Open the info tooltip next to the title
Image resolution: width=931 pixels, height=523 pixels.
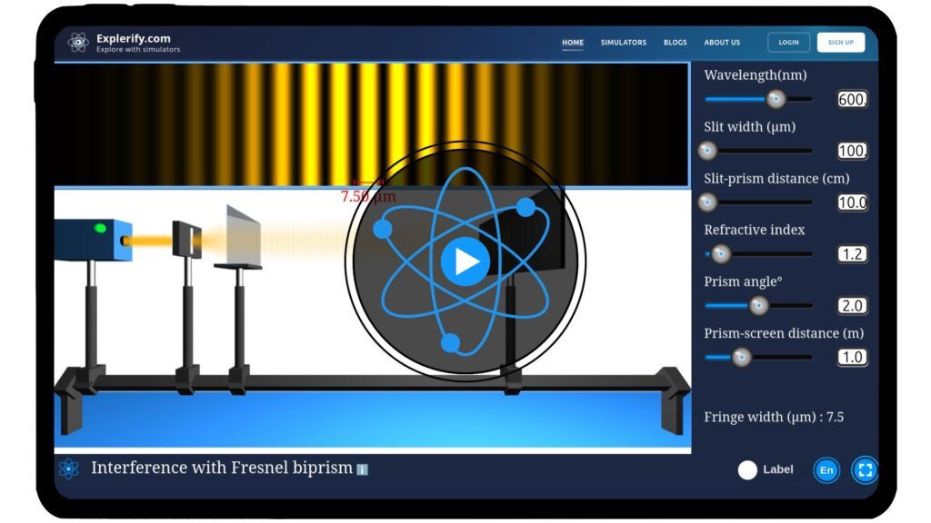(x=362, y=469)
